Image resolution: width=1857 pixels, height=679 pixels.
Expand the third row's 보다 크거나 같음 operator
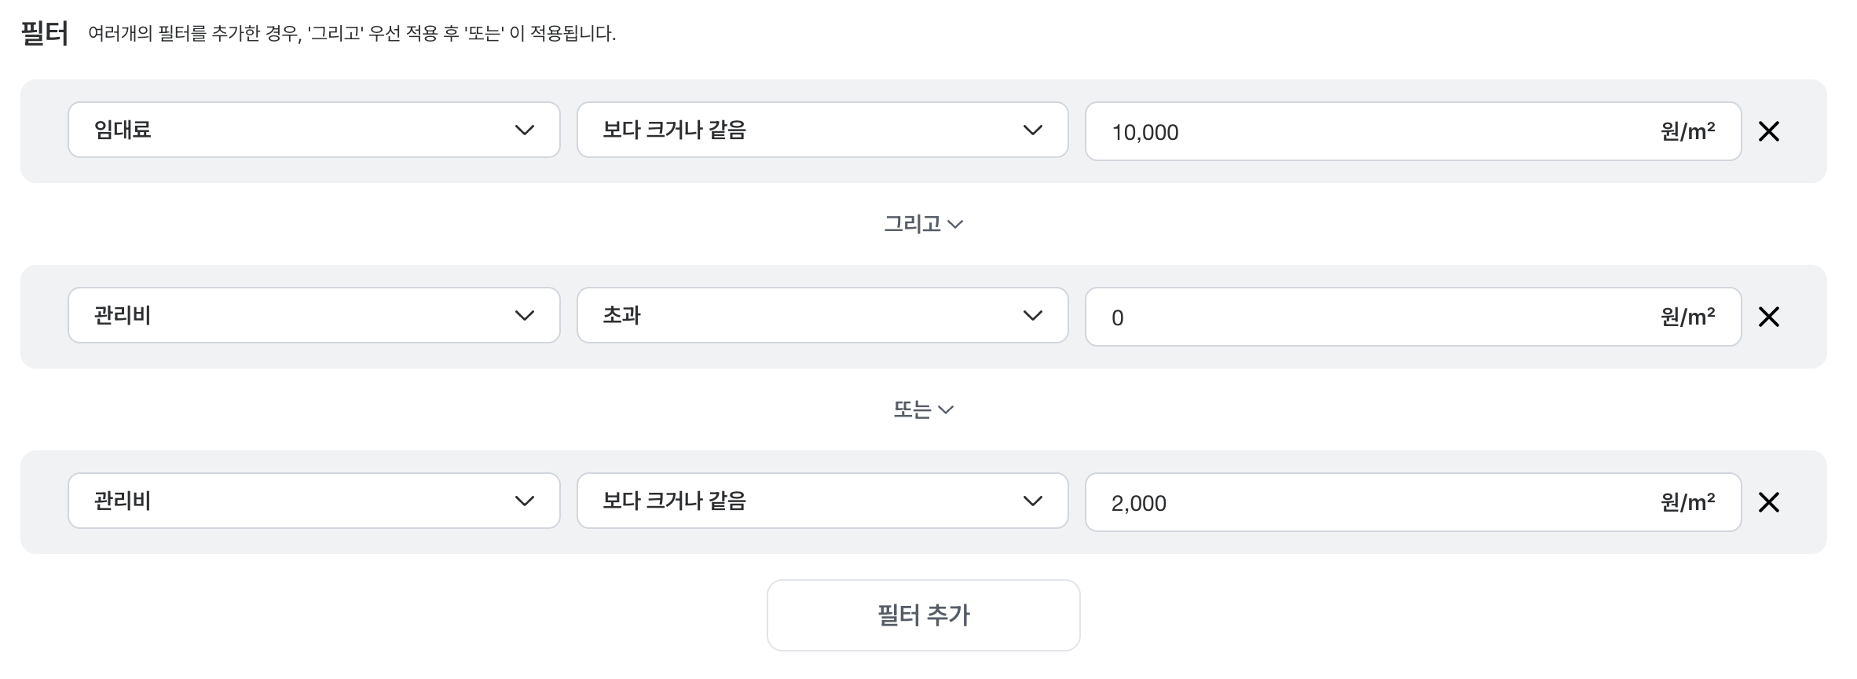pyautogui.click(x=822, y=501)
